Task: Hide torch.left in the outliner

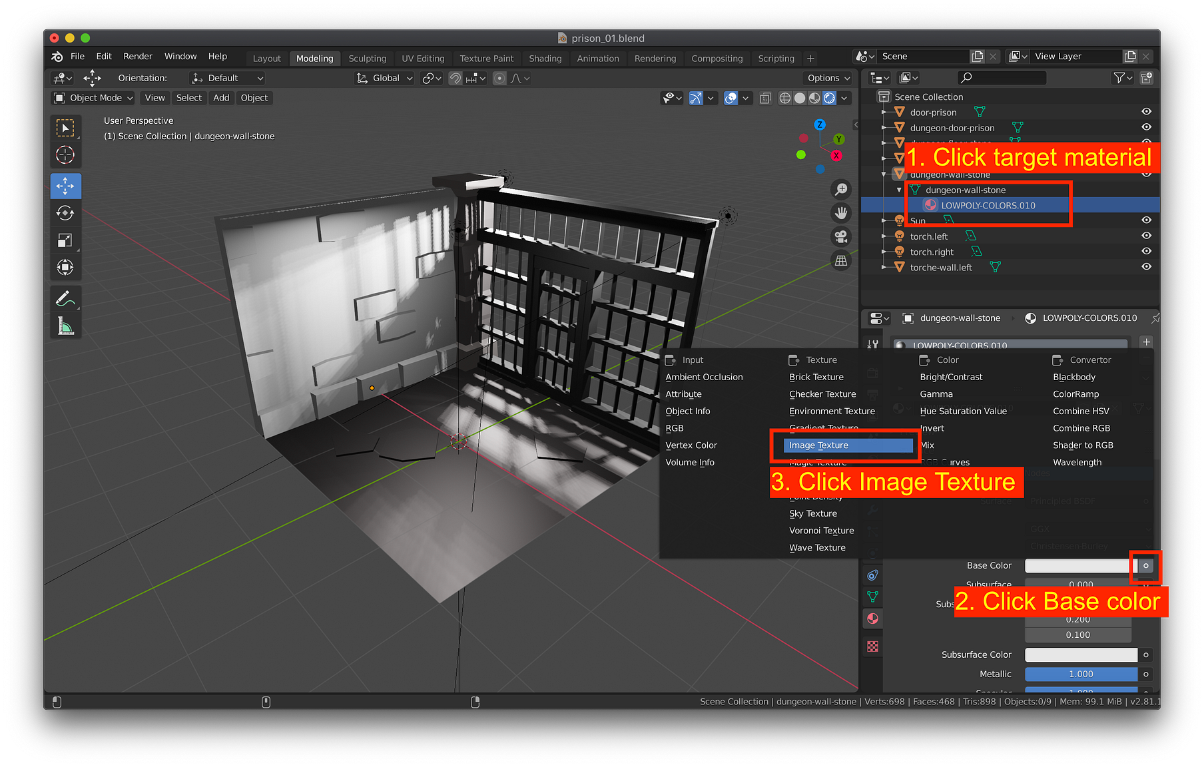Action: coord(1147,236)
